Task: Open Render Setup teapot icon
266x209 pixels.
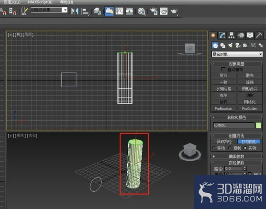Action: 154,11
